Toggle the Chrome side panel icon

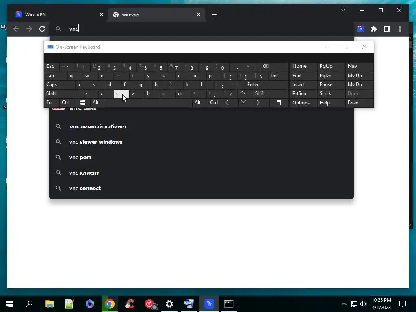pos(387,29)
